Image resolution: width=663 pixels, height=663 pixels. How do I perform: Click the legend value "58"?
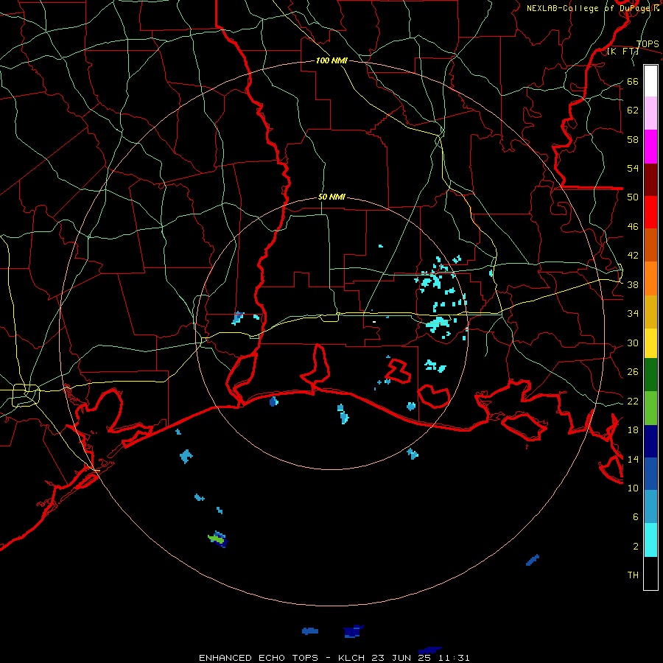pyautogui.click(x=633, y=139)
